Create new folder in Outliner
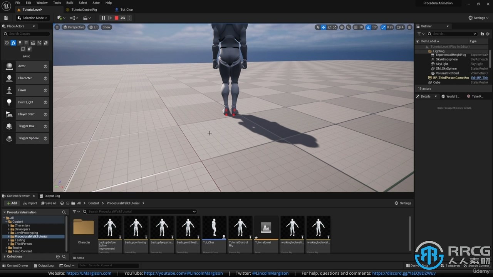 pos(482,34)
